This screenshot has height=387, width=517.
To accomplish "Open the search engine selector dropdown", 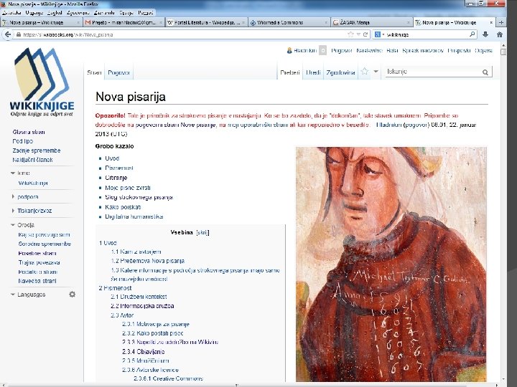I will pyautogui.click(x=380, y=34).
